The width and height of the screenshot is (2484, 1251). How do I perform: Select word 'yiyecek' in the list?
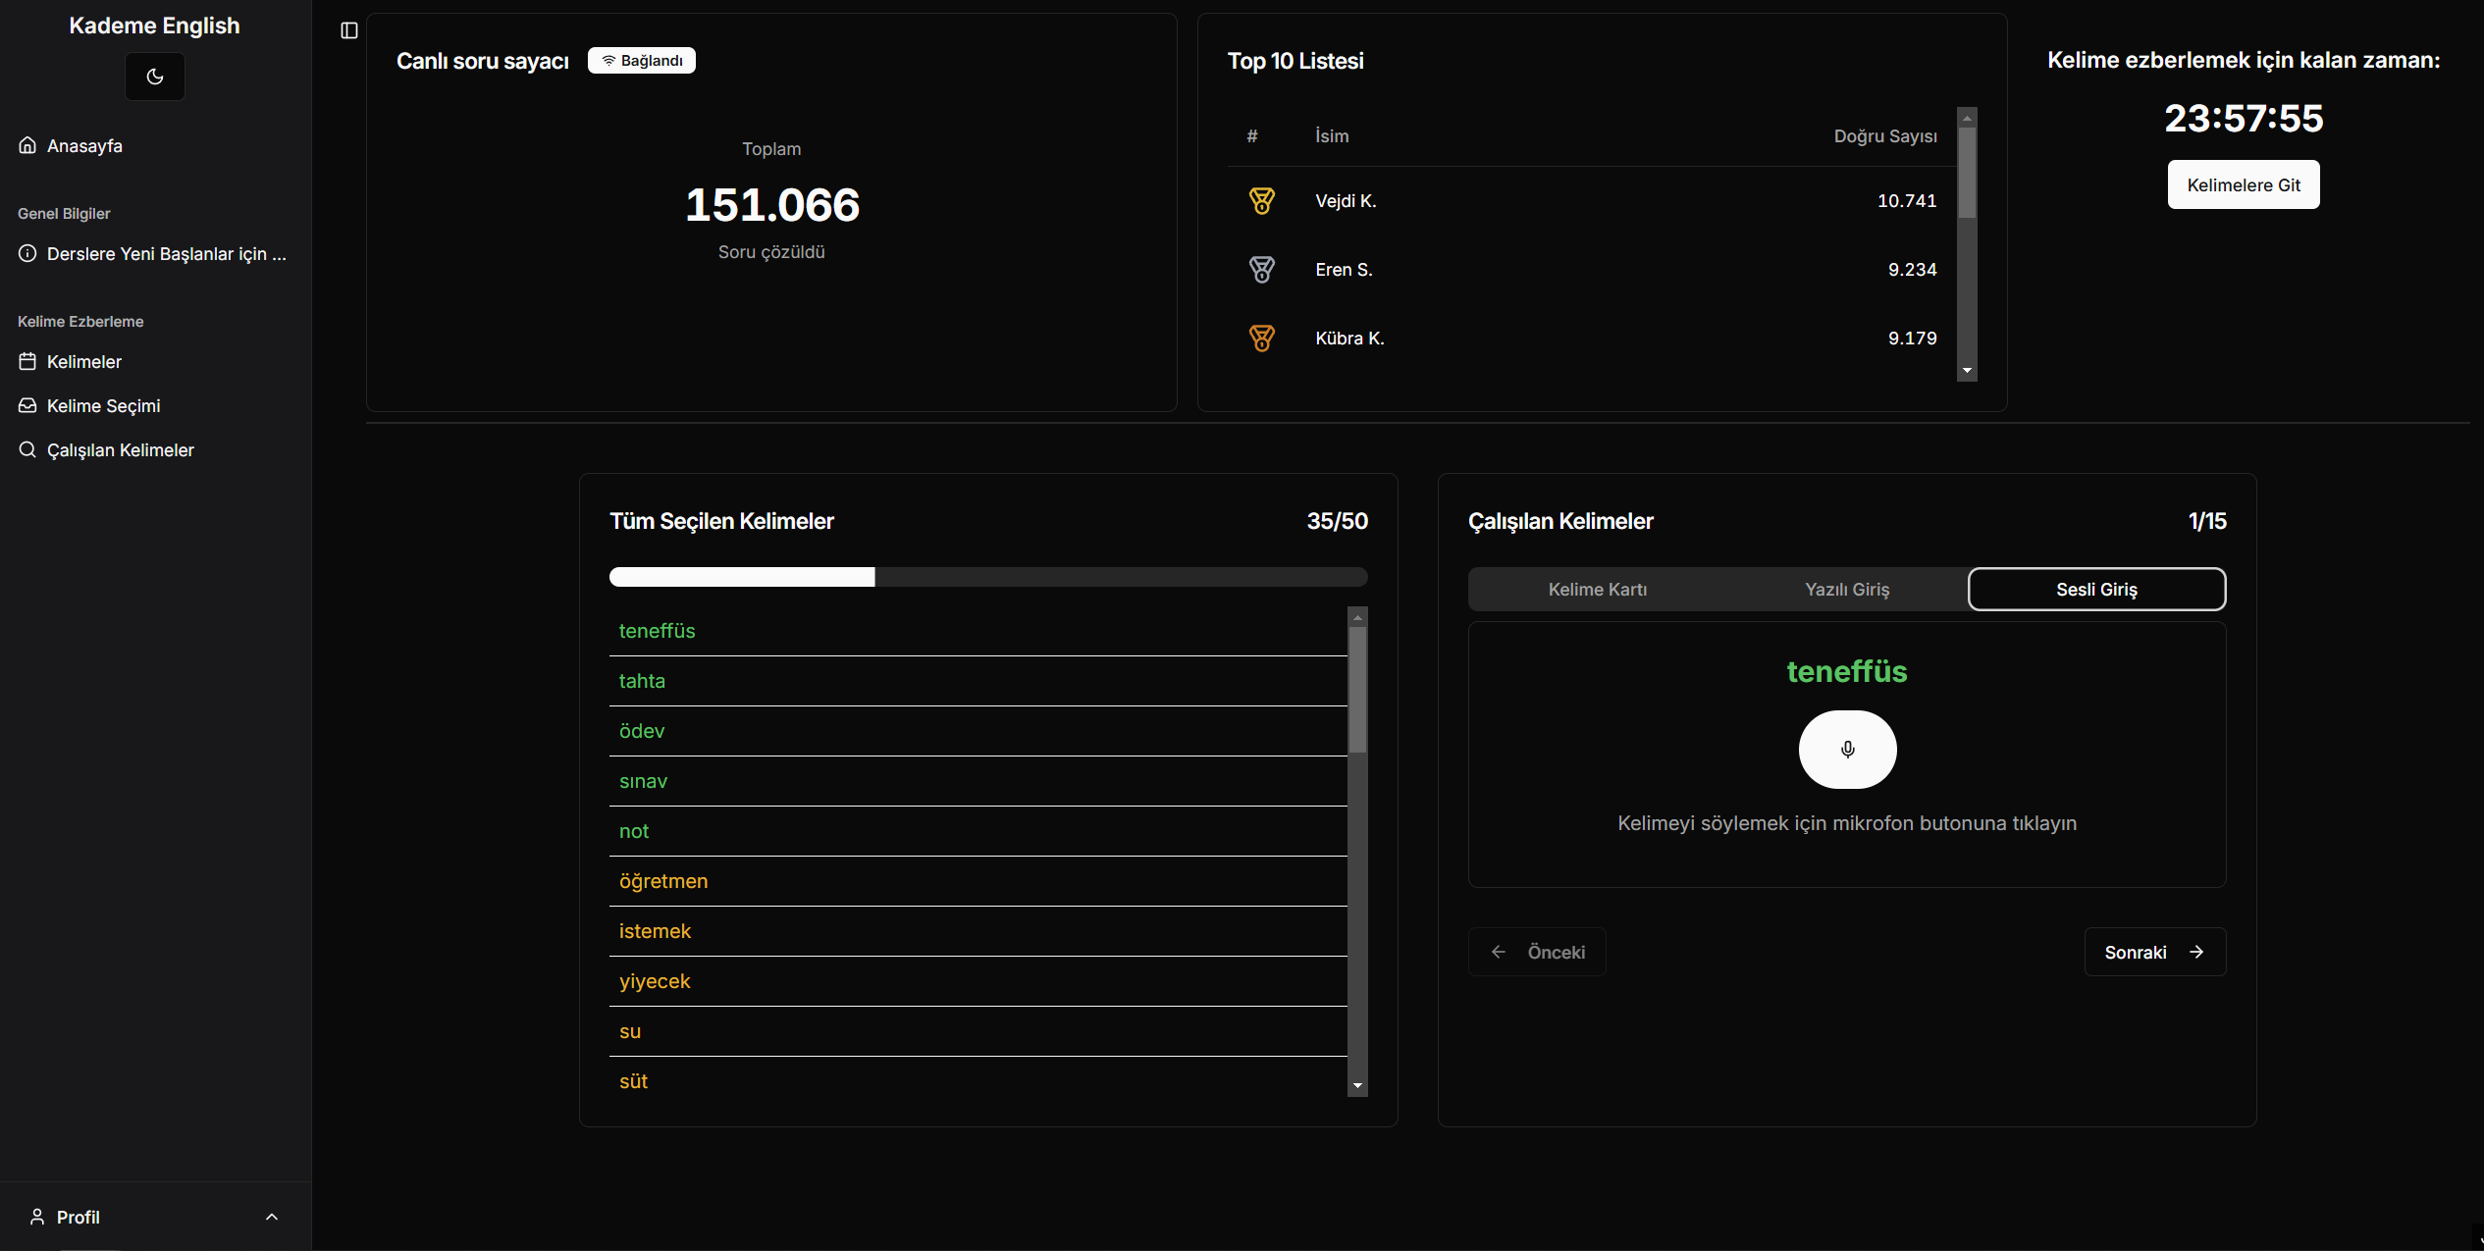coord(978,981)
